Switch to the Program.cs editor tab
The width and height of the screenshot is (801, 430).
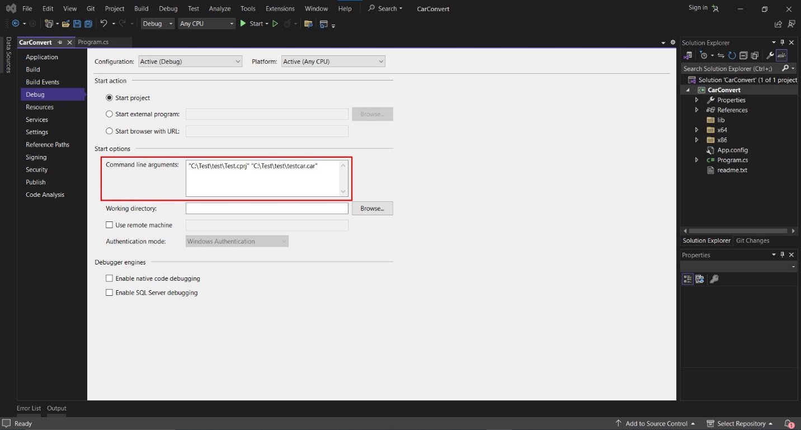(x=93, y=42)
